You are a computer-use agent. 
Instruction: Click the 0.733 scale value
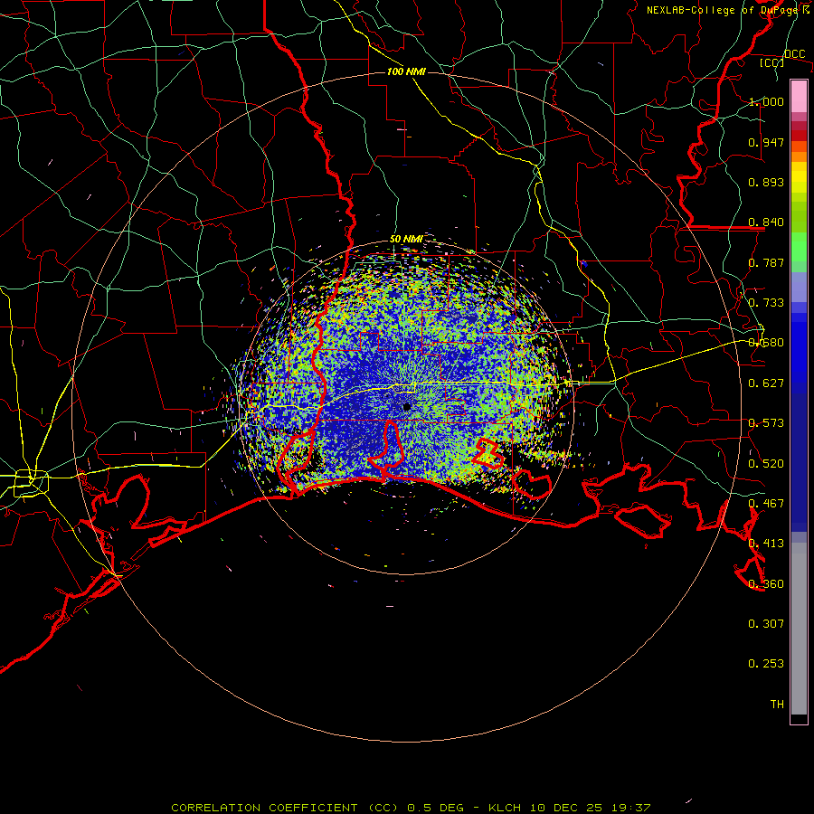766,303
